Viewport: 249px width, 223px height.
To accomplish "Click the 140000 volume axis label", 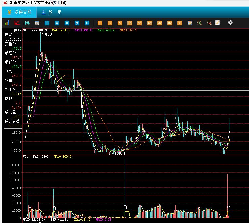I will (15, 165).
